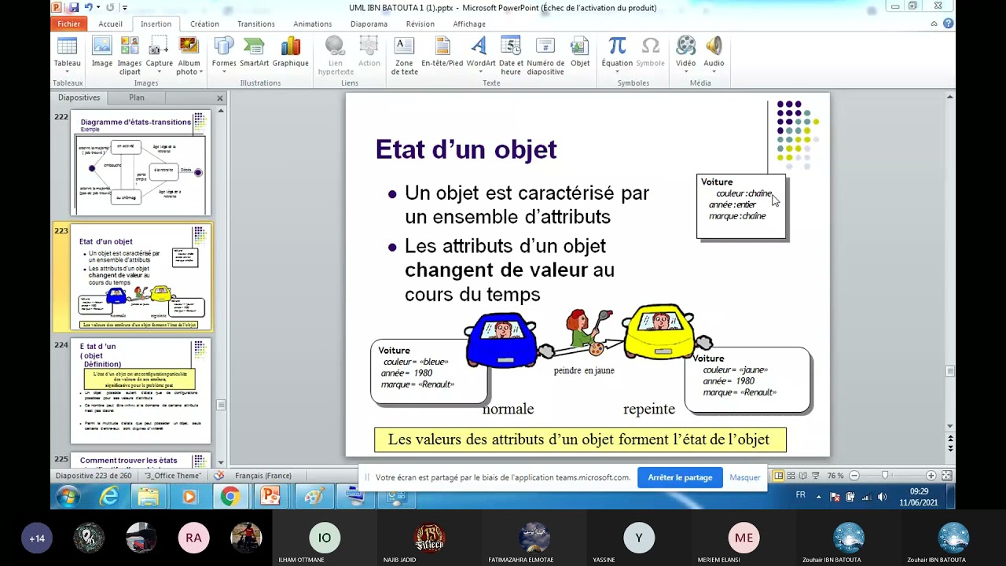This screenshot has height=566, width=1006.
Task: Insert an Objet
Action: (x=580, y=53)
